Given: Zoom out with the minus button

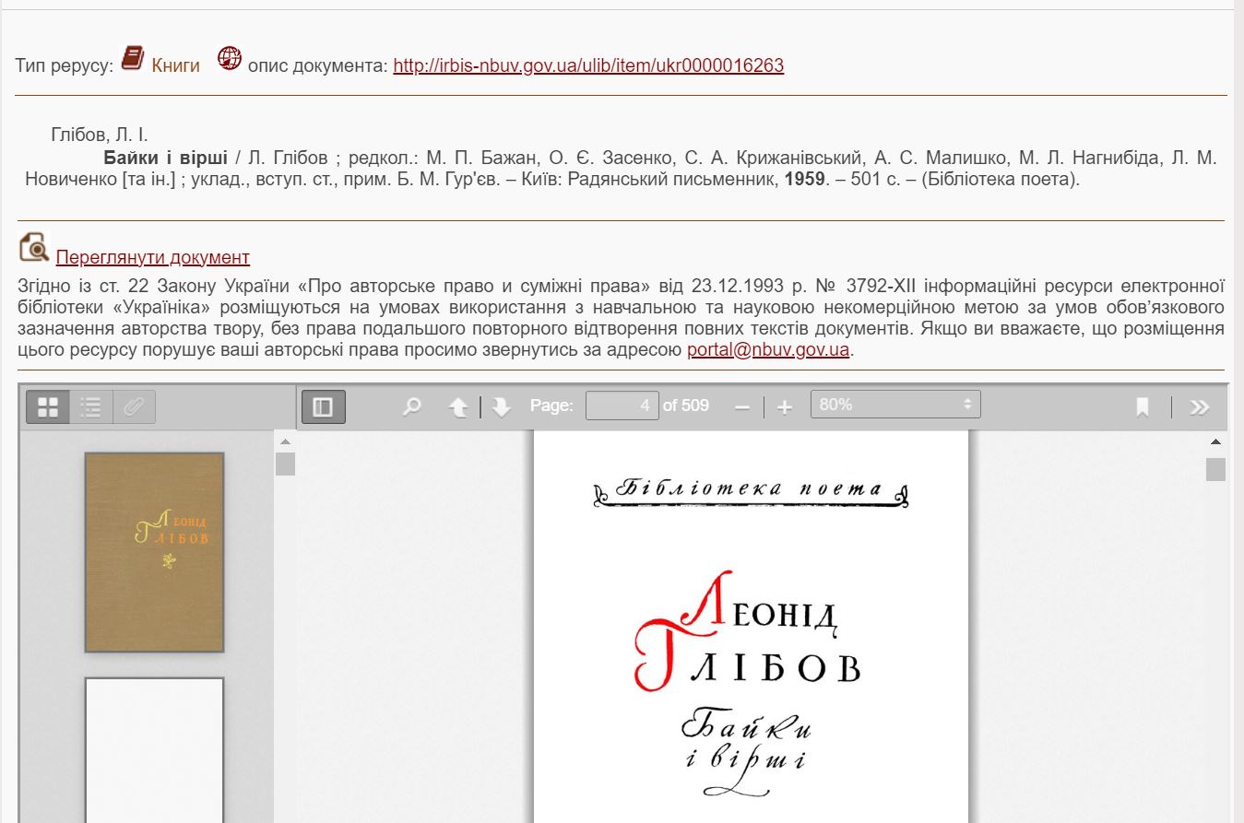Looking at the screenshot, I should (742, 406).
